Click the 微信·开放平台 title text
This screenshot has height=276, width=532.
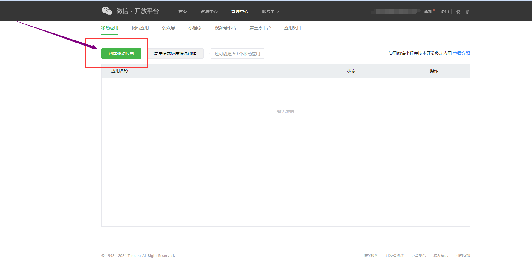(138, 11)
